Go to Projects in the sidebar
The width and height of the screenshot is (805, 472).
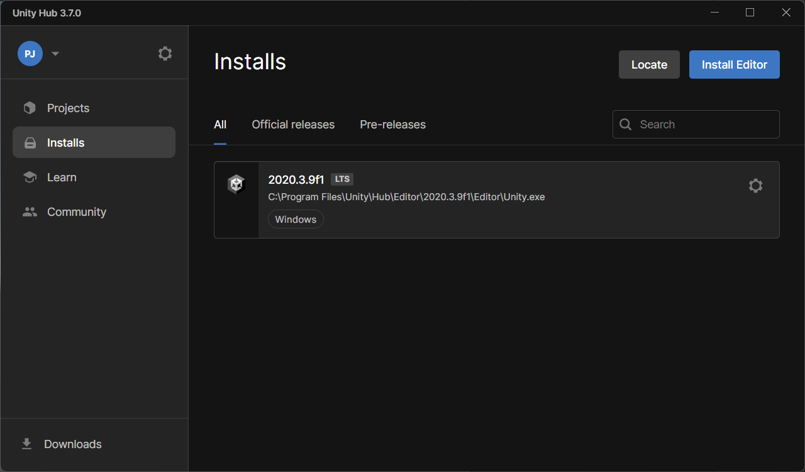click(94, 108)
